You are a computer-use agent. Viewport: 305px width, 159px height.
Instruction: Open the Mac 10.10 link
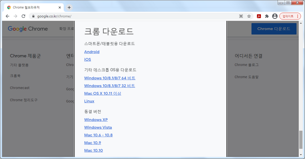pos(94,151)
